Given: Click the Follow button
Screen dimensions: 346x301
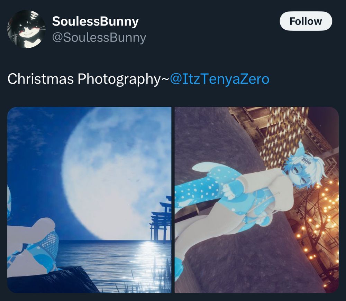Looking at the screenshot, I should (306, 21).
